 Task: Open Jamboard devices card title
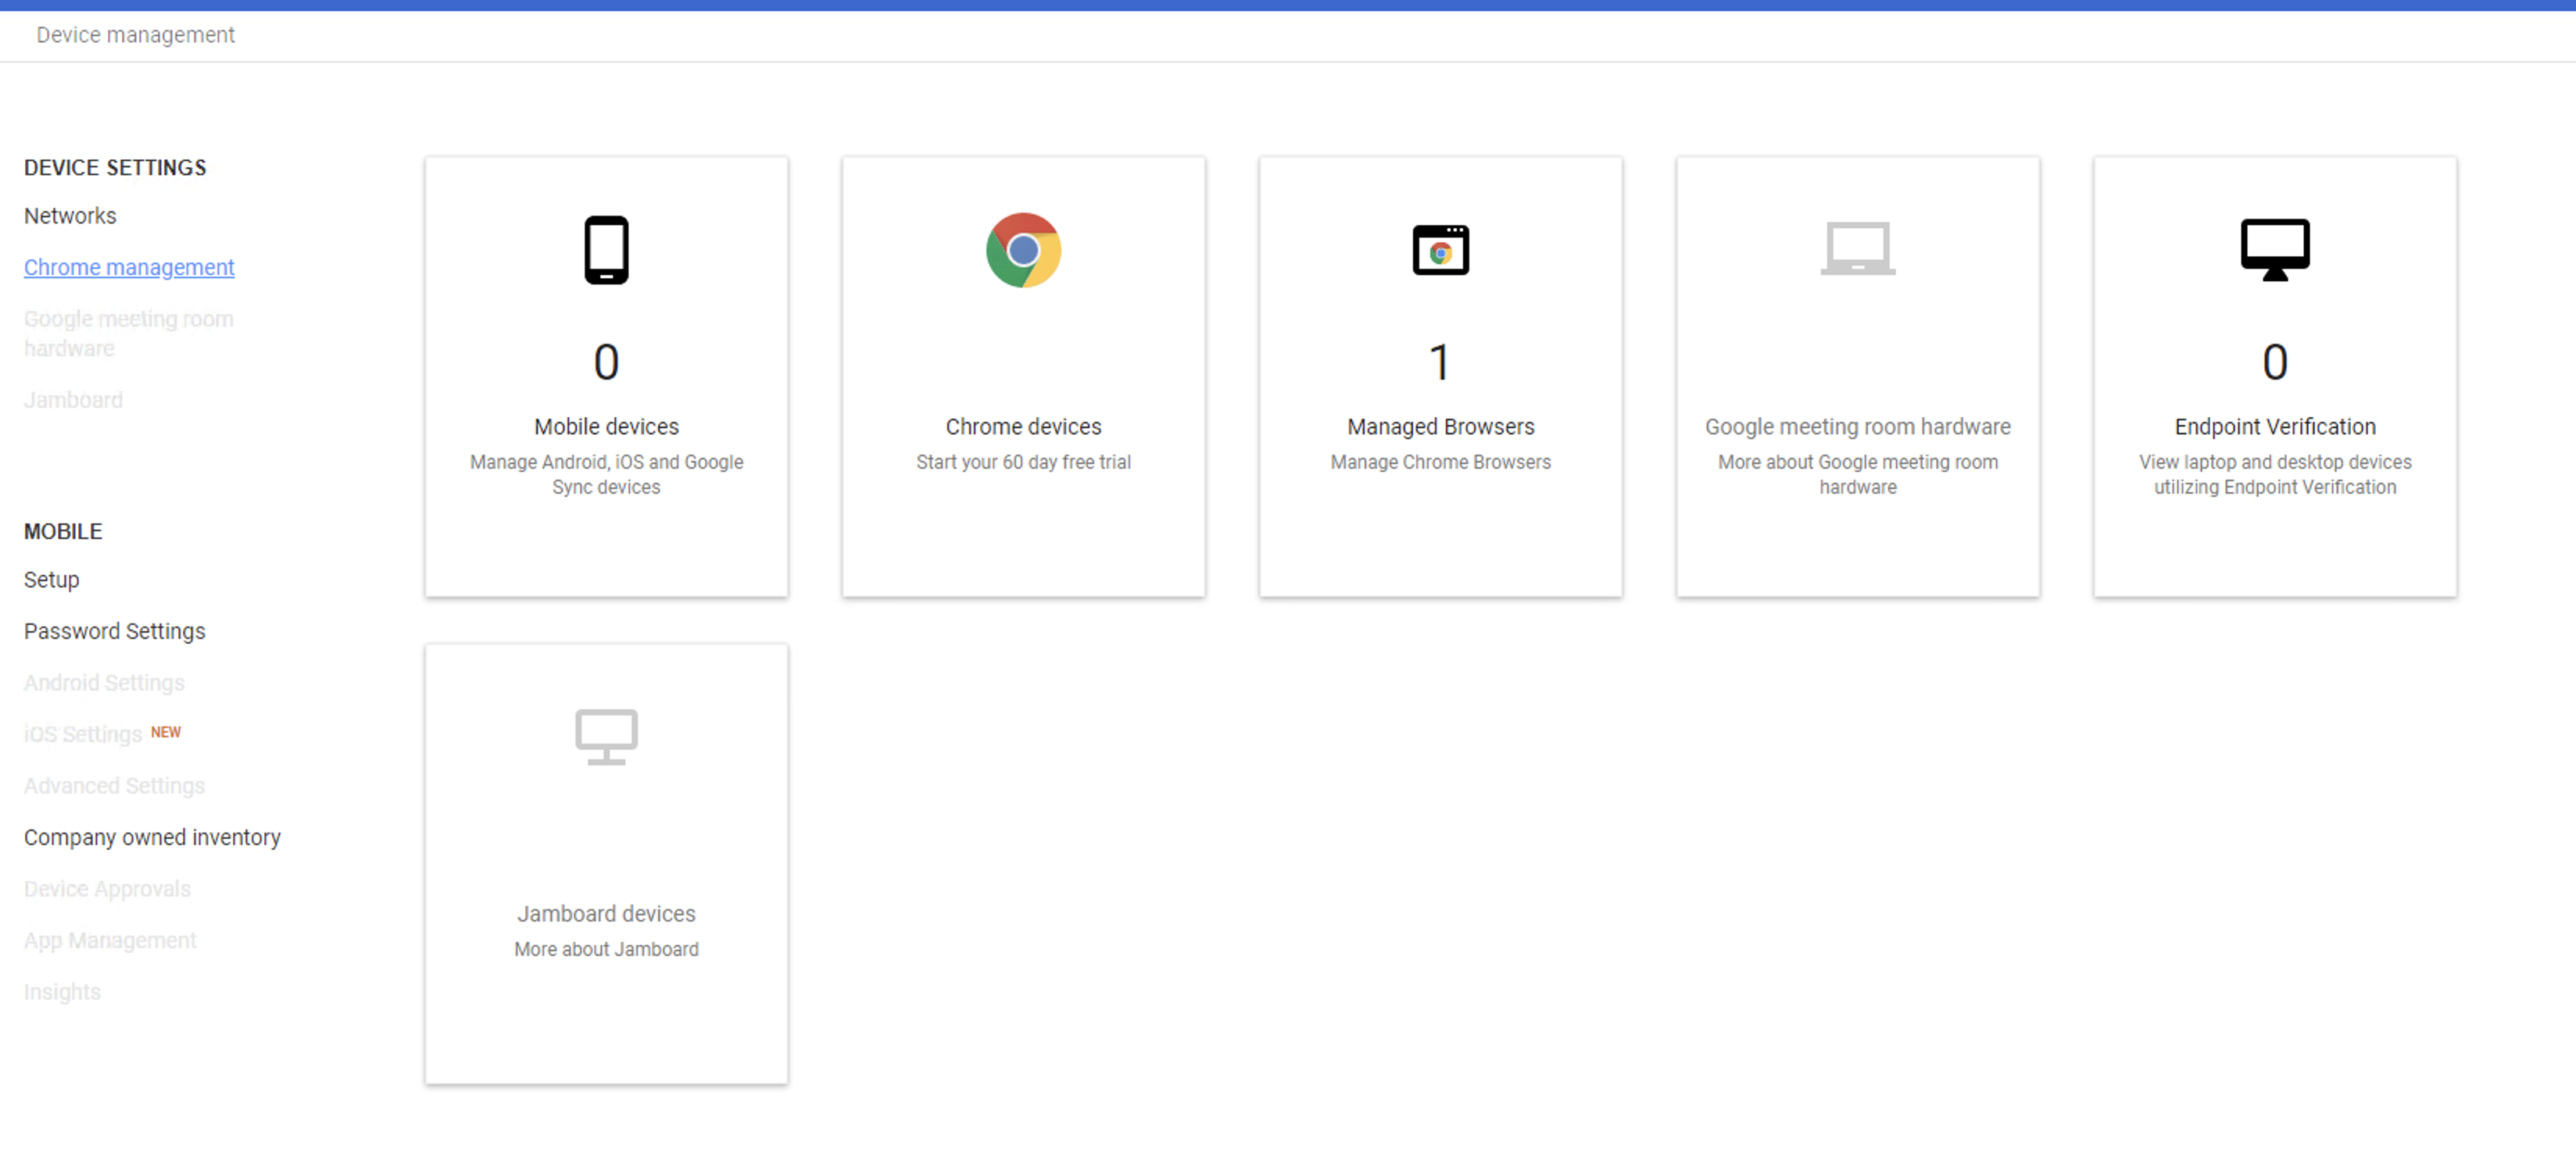[606, 914]
